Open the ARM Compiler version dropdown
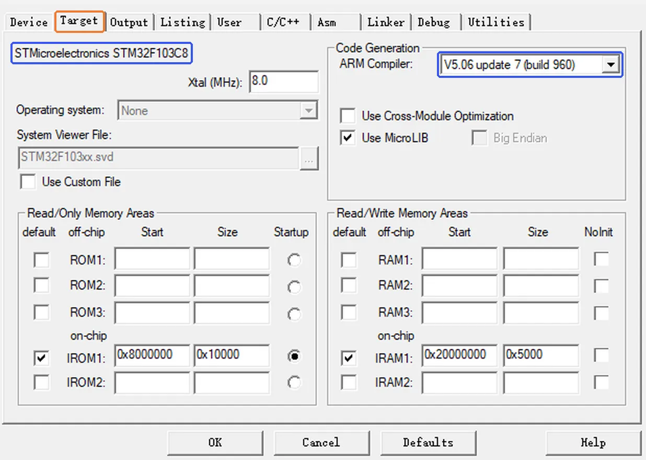The image size is (646, 460). coord(610,65)
